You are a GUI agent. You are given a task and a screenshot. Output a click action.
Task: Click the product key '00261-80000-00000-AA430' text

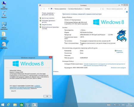coord(80,68)
